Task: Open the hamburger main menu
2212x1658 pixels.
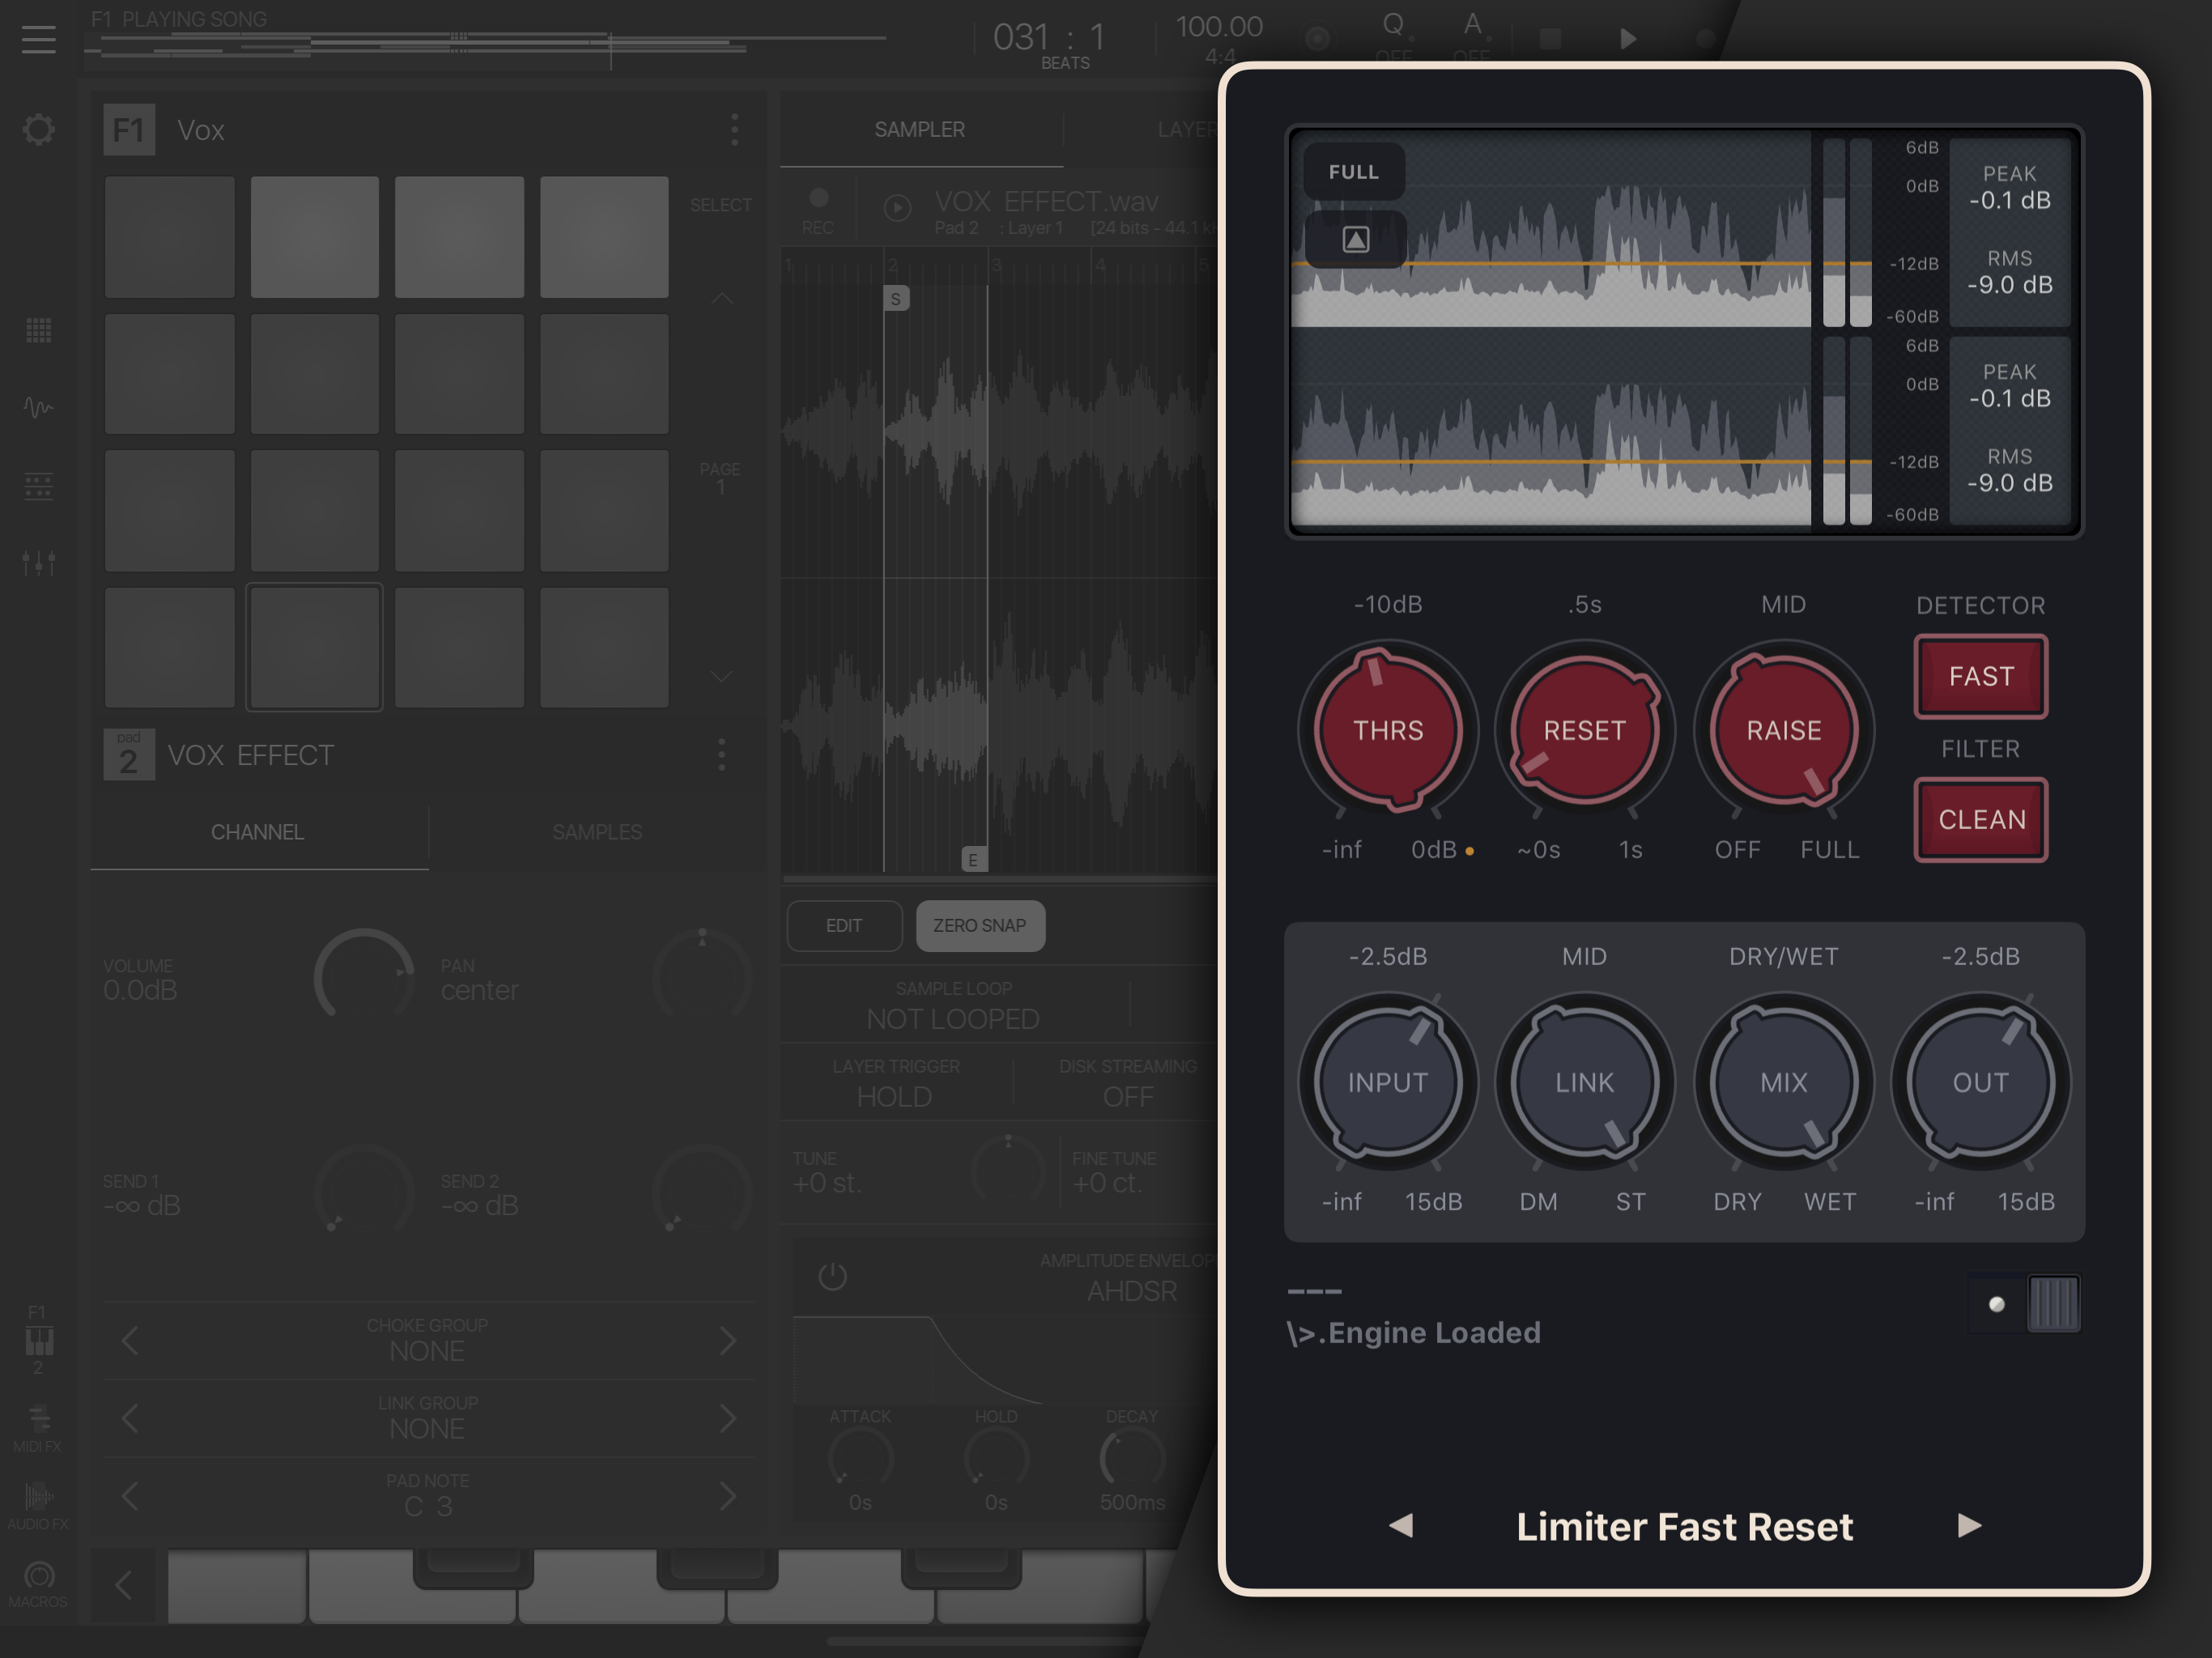Action: coord(38,39)
